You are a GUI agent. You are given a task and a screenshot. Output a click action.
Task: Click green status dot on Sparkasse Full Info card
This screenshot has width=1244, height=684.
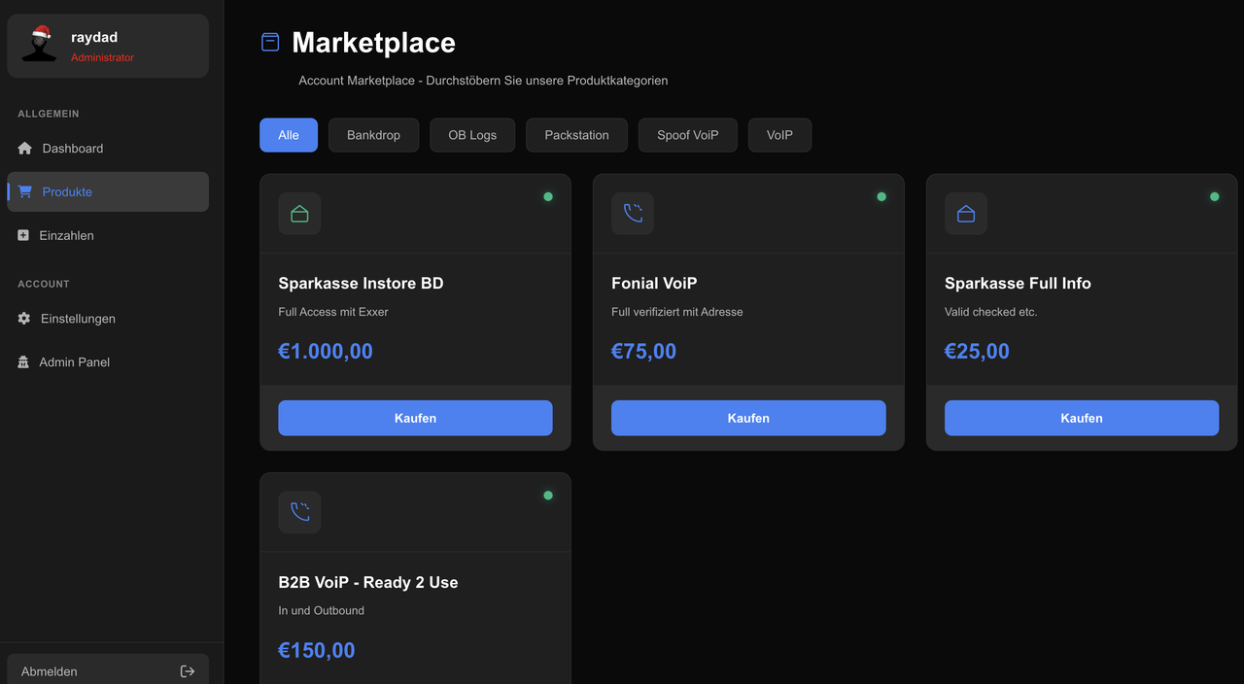click(1214, 196)
